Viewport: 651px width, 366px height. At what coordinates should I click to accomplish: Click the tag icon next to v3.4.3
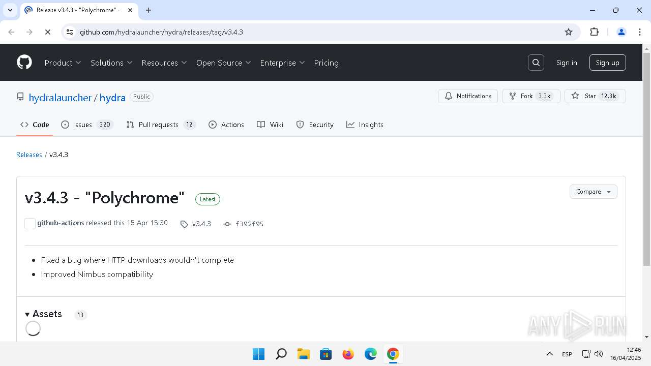pyautogui.click(x=184, y=224)
